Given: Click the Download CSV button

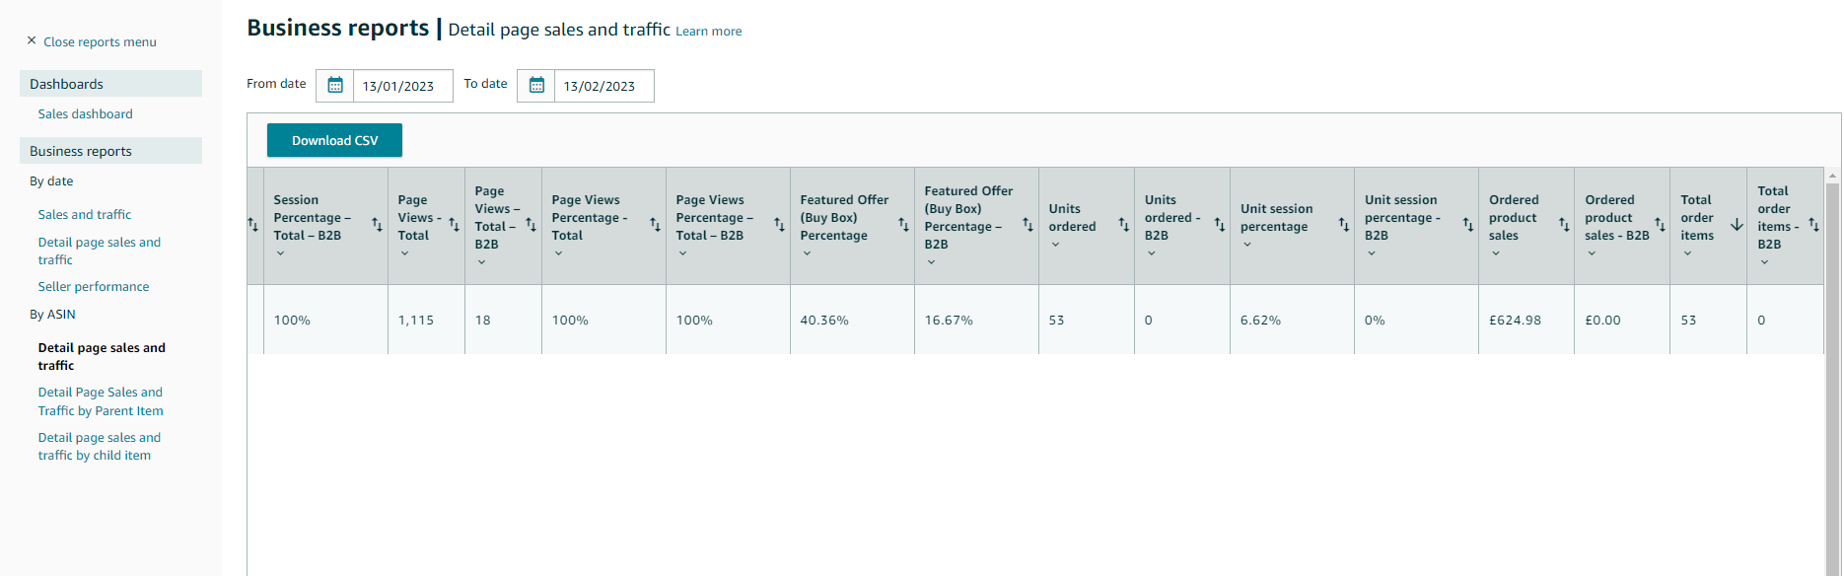Looking at the screenshot, I should (x=334, y=140).
